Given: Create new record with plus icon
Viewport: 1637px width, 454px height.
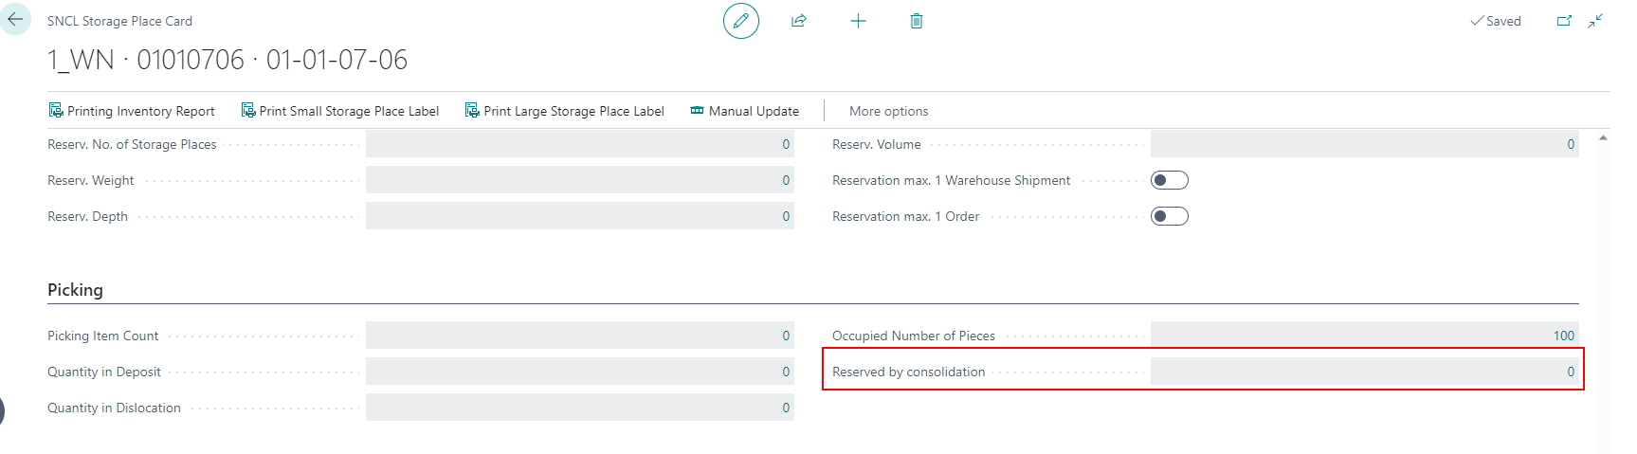Looking at the screenshot, I should (858, 21).
